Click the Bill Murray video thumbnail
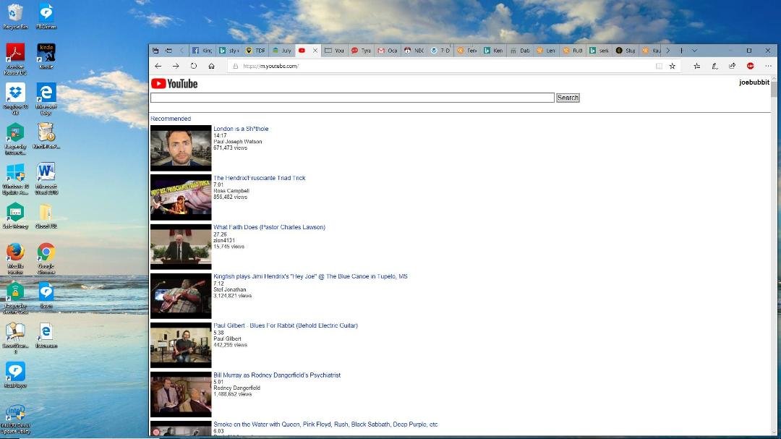The width and height of the screenshot is (781, 439). (x=181, y=395)
